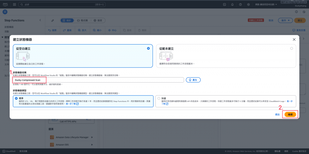Open the DuckyHuang account menu
309x154 pixels.
[x=300, y=6]
